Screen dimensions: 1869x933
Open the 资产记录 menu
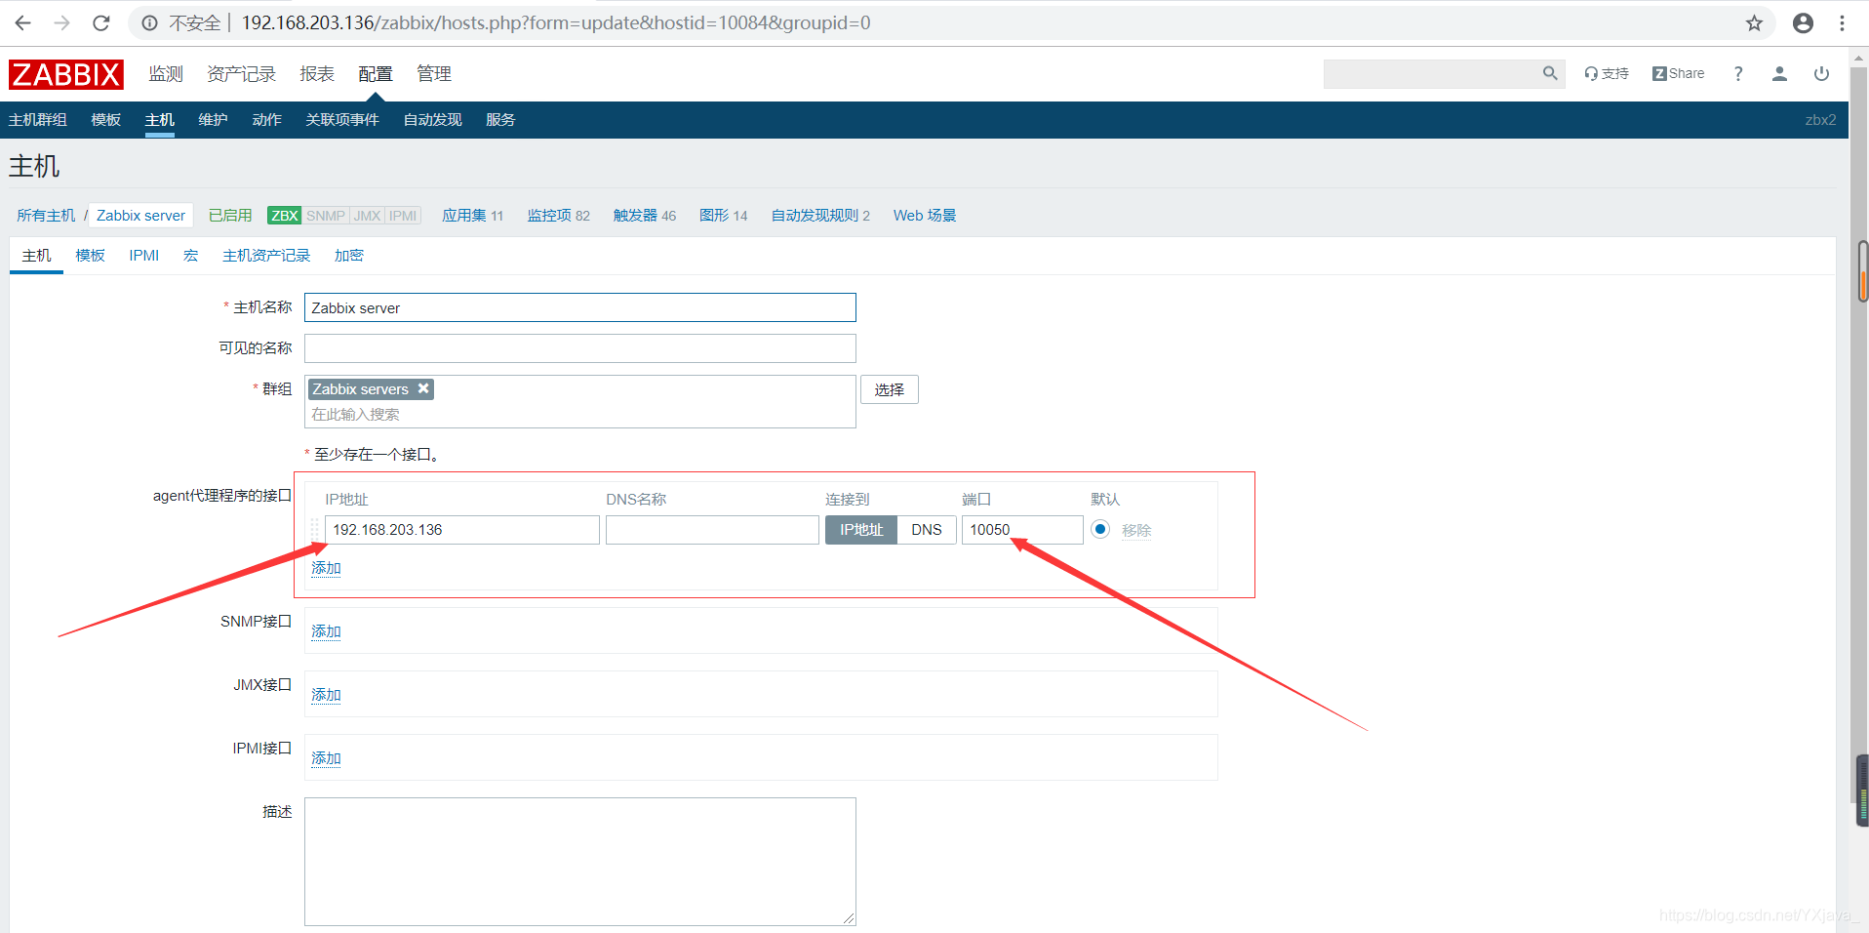pos(241,74)
